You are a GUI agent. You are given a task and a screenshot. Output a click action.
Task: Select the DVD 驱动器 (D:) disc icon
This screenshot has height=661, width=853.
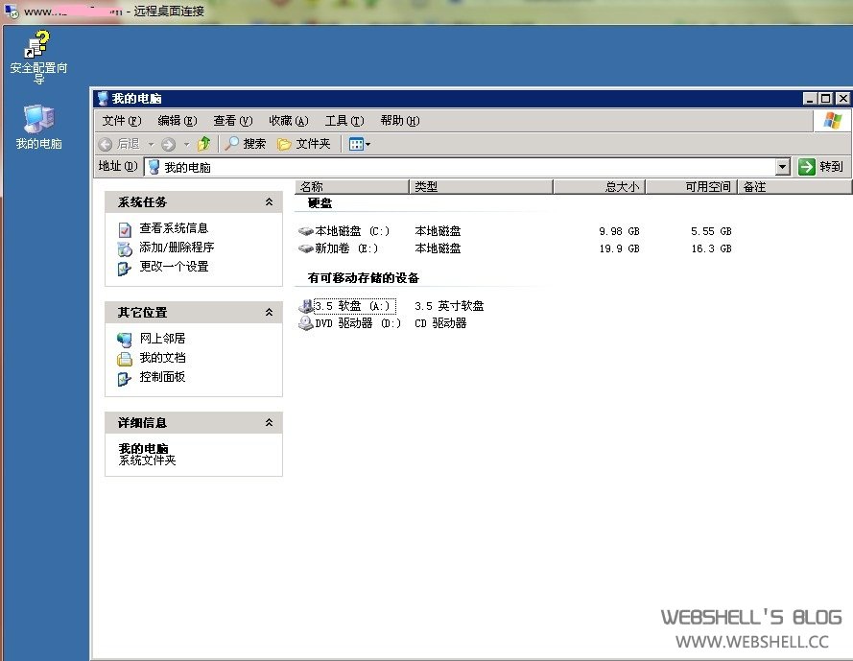306,323
